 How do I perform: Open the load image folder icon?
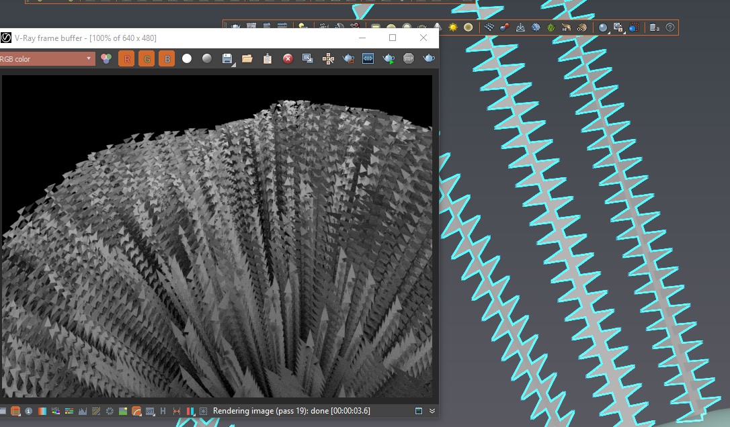pyautogui.click(x=247, y=59)
